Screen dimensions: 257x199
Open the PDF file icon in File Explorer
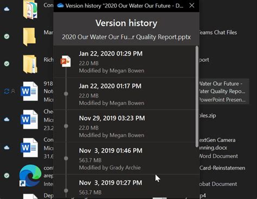(30, 9)
